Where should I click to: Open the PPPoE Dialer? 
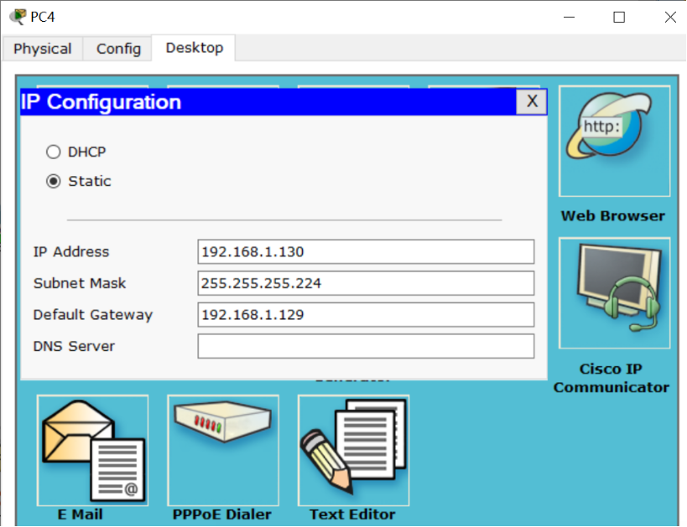click(223, 451)
